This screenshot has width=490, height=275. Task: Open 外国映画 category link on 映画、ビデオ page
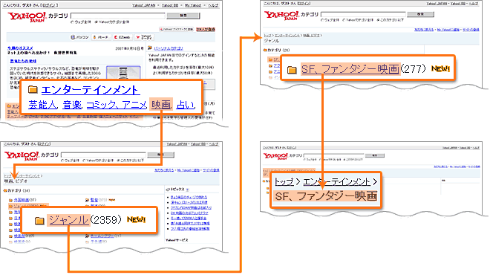click(x=22, y=200)
